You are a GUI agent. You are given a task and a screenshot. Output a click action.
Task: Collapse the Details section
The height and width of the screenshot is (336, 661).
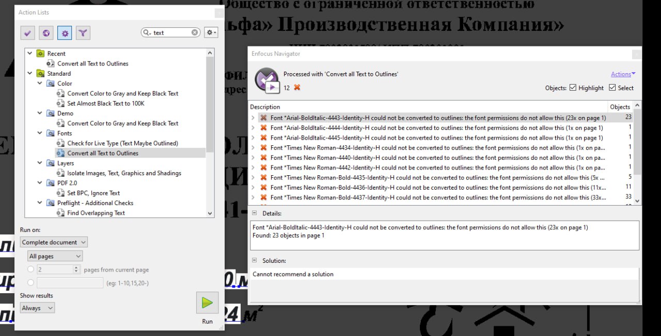pos(254,213)
